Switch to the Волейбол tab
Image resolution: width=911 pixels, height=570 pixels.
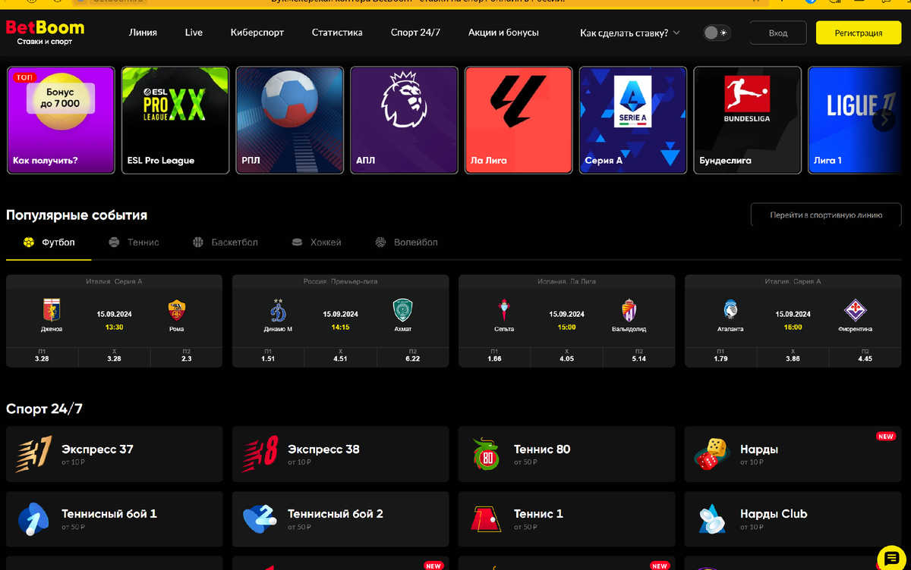pos(406,242)
